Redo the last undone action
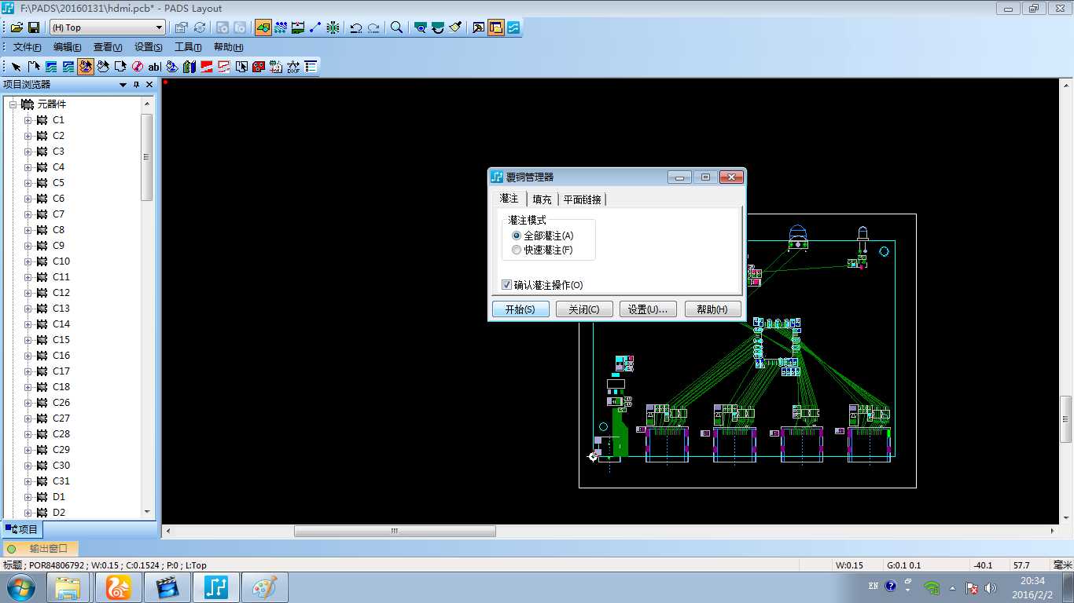Image resolution: width=1074 pixels, height=603 pixels. pyautogui.click(x=373, y=27)
